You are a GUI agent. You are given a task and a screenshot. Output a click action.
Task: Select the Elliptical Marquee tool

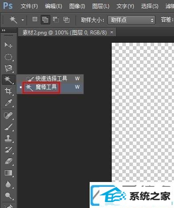(x=8, y=57)
